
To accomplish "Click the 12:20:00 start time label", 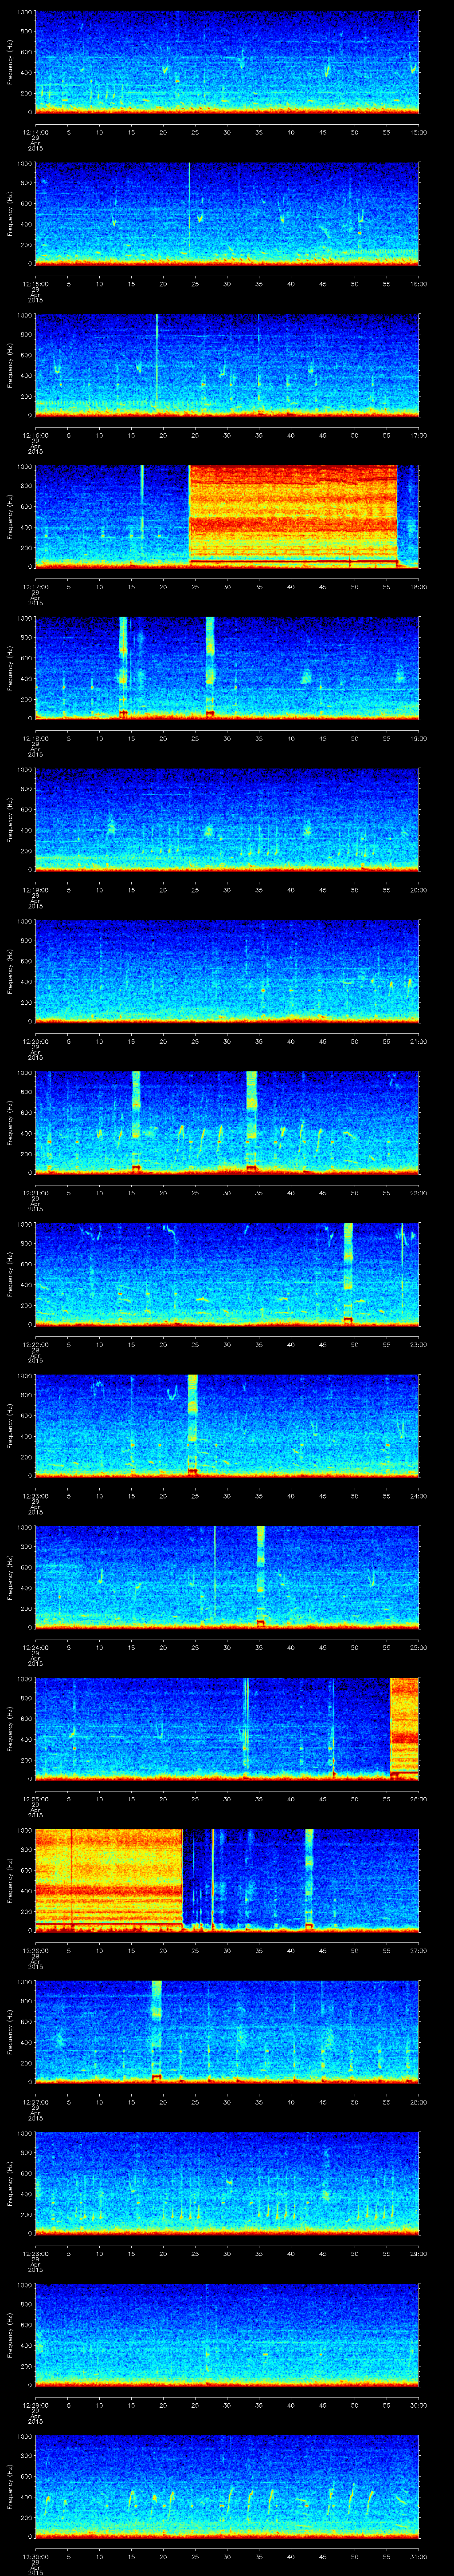I will pyautogui.click(x=35, y=1041).
